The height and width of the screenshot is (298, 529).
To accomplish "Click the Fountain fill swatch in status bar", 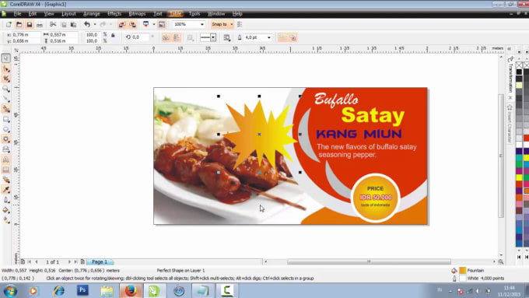I will click(x=463, y=270).
